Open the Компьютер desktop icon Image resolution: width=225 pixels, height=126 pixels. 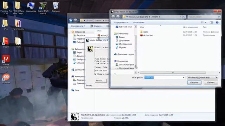tap(31, 7)
